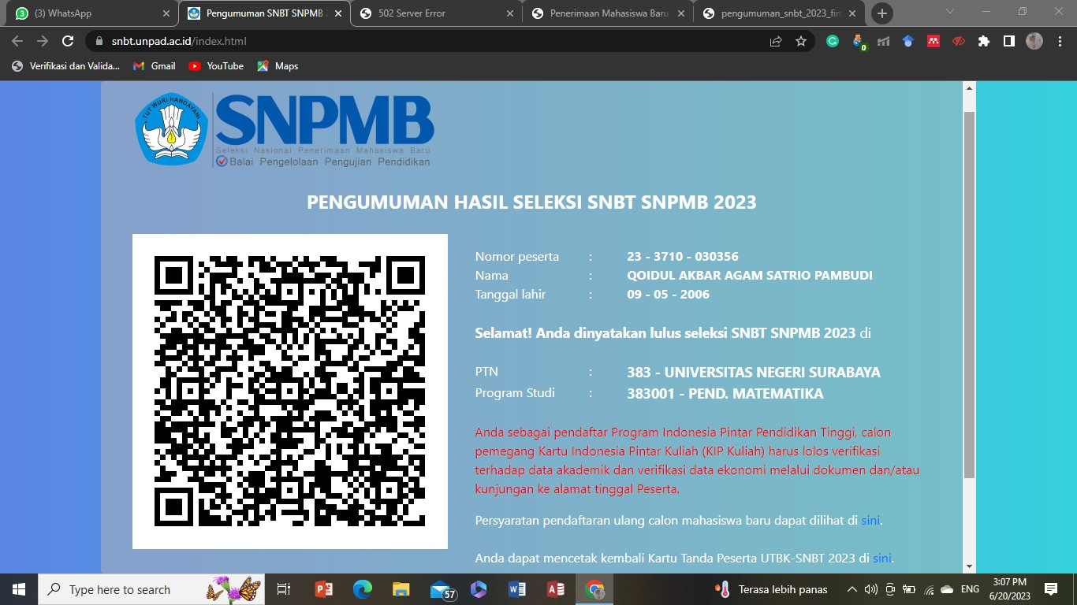Open the red crossed-eye extension
The width and height of the screenshot is (1077, 605).
click(959, 41)
